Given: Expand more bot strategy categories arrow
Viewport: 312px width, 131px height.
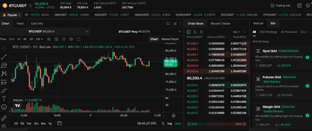Looking at the screenshot, I should click(310, 32).
